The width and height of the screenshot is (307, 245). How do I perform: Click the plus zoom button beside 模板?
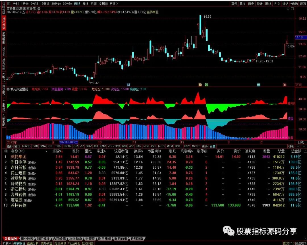coord(298,146)
